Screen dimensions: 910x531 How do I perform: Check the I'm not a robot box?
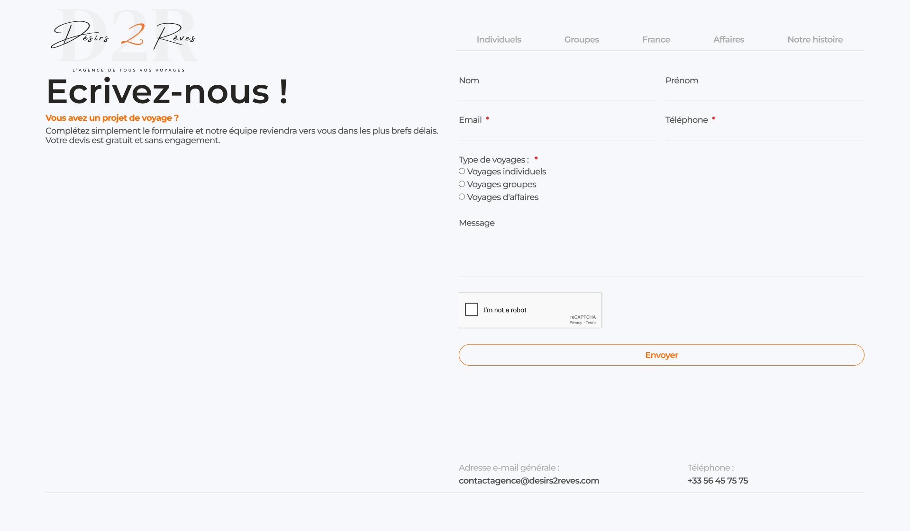tap(472, 310)
